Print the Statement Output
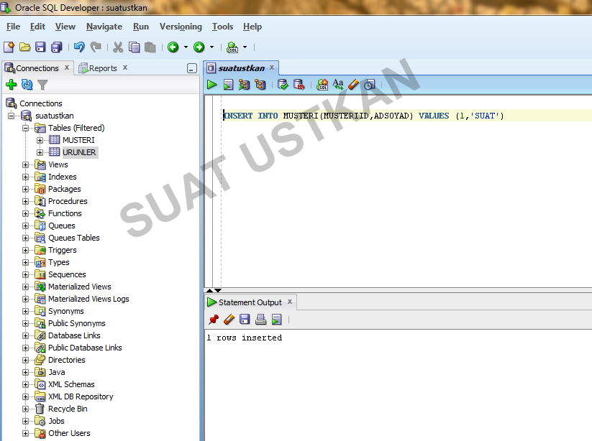The width and height of the screenshot is (592, 441). (x=260, y=320)
